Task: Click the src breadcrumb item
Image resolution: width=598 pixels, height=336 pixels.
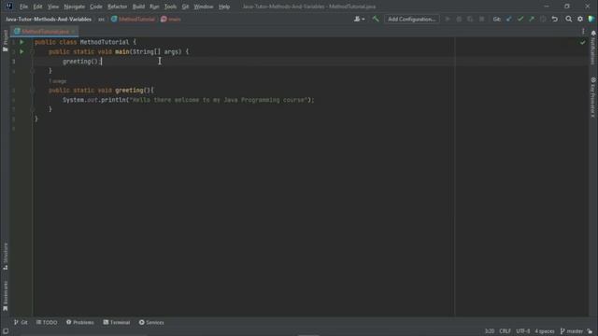Action: pos(101,19)
